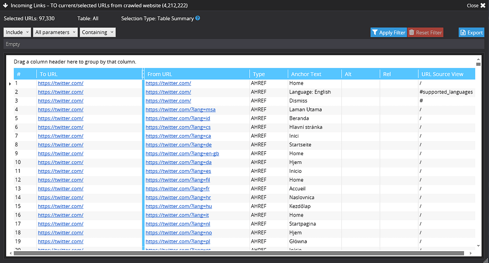Select the 'Startseite' anchor text cell
Screen dimensions: 489x263
pos(315,145)
